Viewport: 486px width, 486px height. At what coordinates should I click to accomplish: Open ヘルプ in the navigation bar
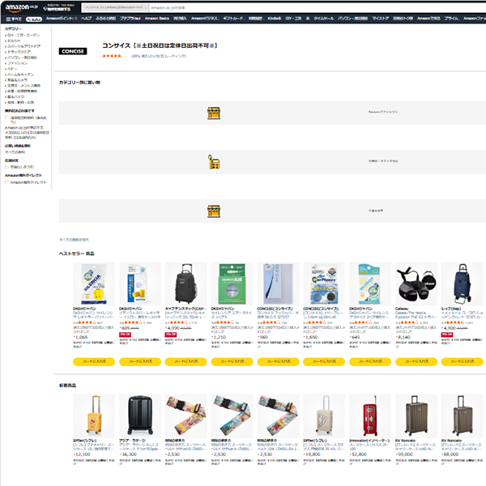click(86, 19)
